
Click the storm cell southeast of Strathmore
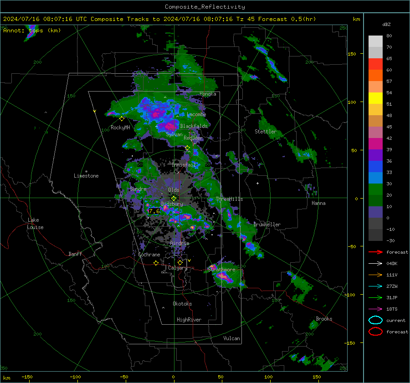tap(224, 277)
